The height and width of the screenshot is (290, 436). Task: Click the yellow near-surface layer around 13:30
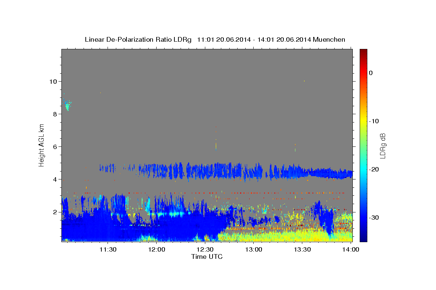pyautogui.click(x=302, y=236)
